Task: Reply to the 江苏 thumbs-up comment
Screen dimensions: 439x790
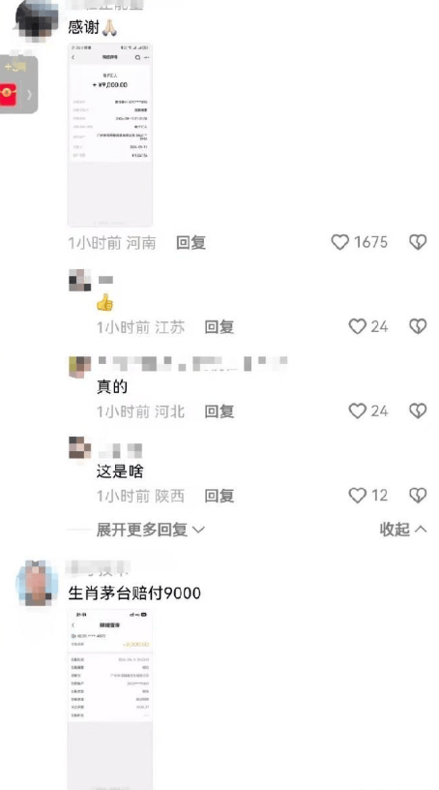Action: coord(219,327)
